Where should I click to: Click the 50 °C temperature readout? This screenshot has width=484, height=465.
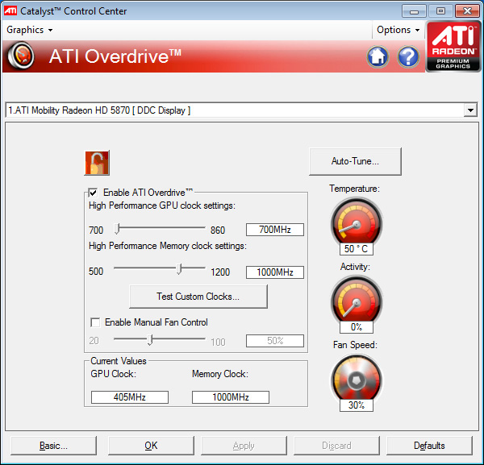[357, 249]
